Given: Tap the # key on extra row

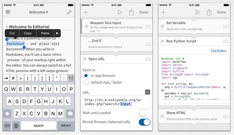Looking at the screenshot, I should [x=13, y=78].
